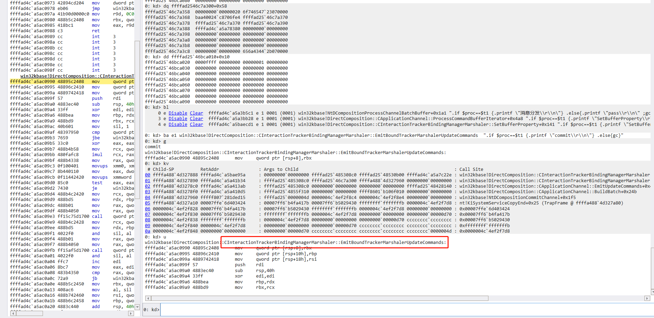Open stack frame 00 link

coord(147,175)
